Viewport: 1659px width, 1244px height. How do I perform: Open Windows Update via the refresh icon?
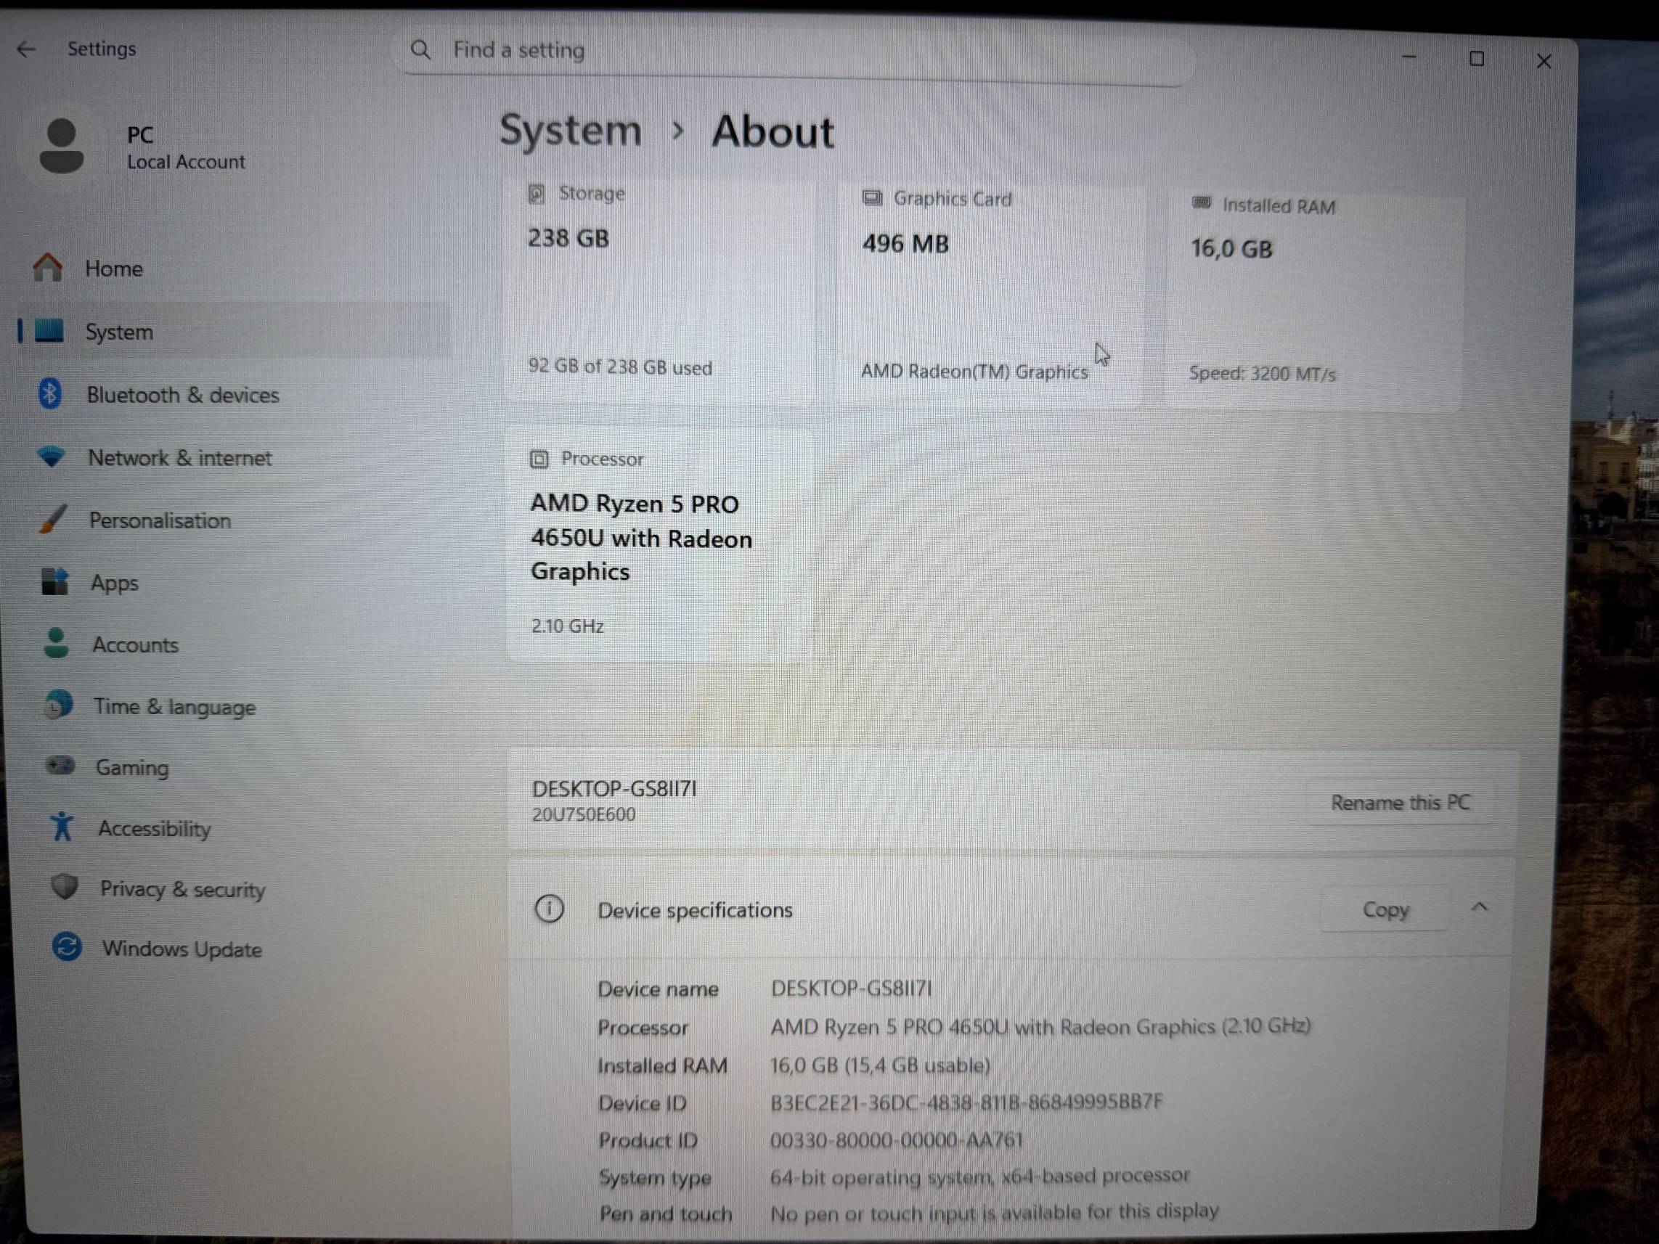pyautogui.click(x=67, y=947)
